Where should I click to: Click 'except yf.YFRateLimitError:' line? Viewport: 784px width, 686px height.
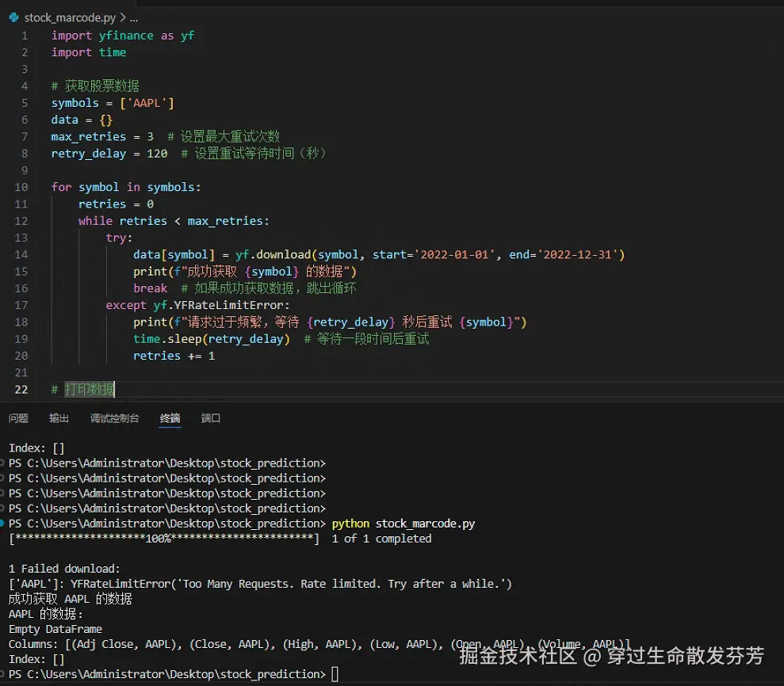point(197,305)
